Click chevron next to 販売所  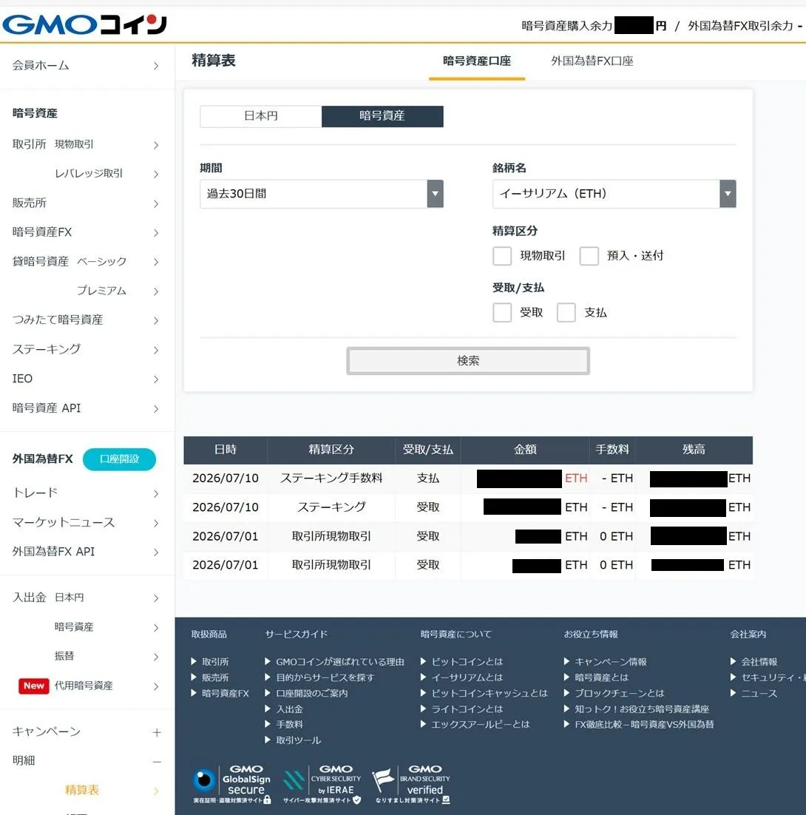coord(156,204)
